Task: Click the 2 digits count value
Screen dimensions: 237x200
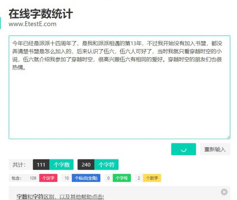Action: tap(139, 178)
